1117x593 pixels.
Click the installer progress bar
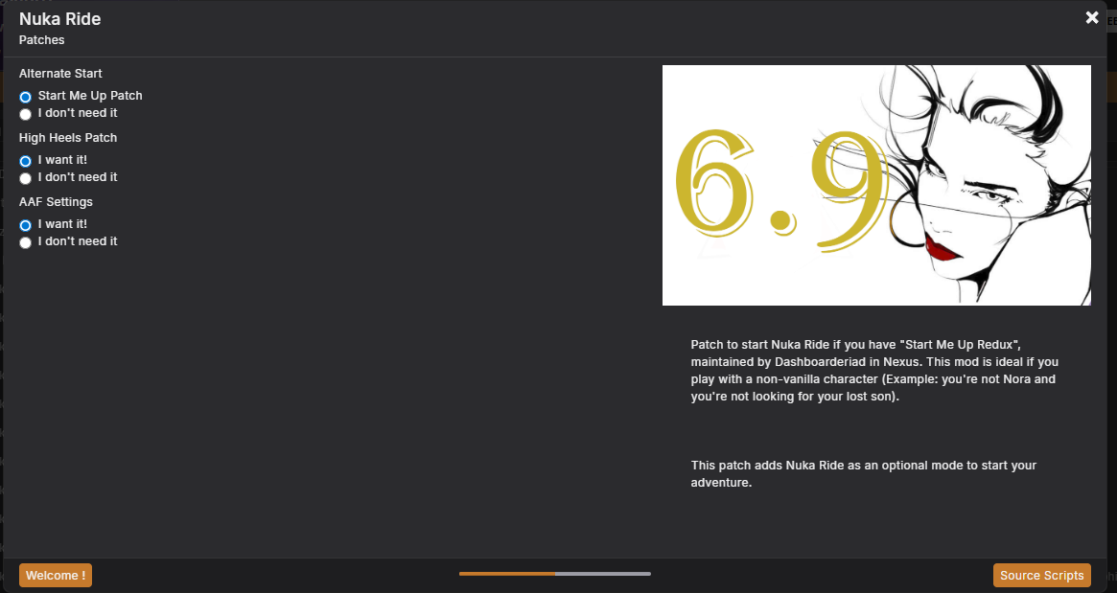pos(555,573)
